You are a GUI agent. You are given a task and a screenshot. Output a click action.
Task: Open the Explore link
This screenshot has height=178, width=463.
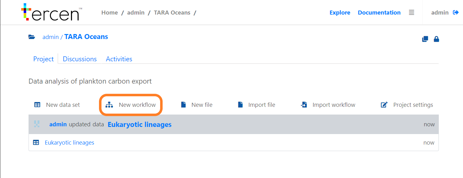pyautogui.click(x=340, y=13)
